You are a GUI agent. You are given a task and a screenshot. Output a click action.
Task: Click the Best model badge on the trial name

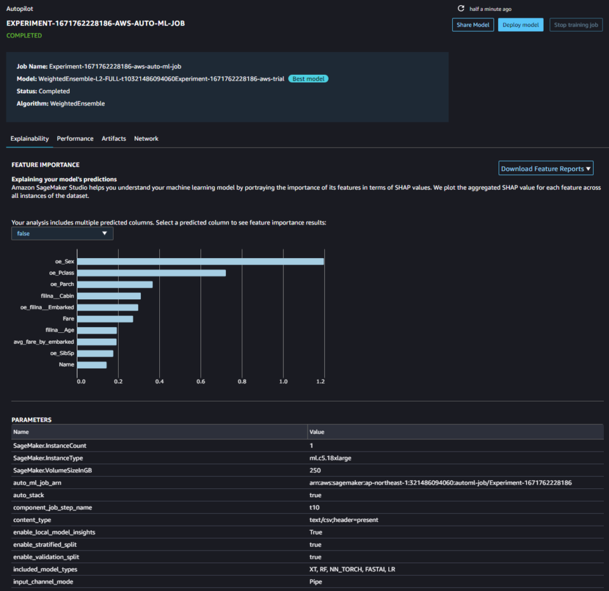tap(308, 79)
